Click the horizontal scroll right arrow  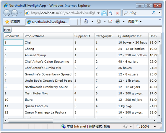click(155, 120)
